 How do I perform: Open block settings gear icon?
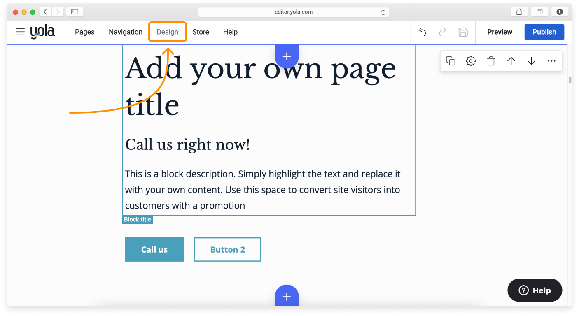pos(471,61)
